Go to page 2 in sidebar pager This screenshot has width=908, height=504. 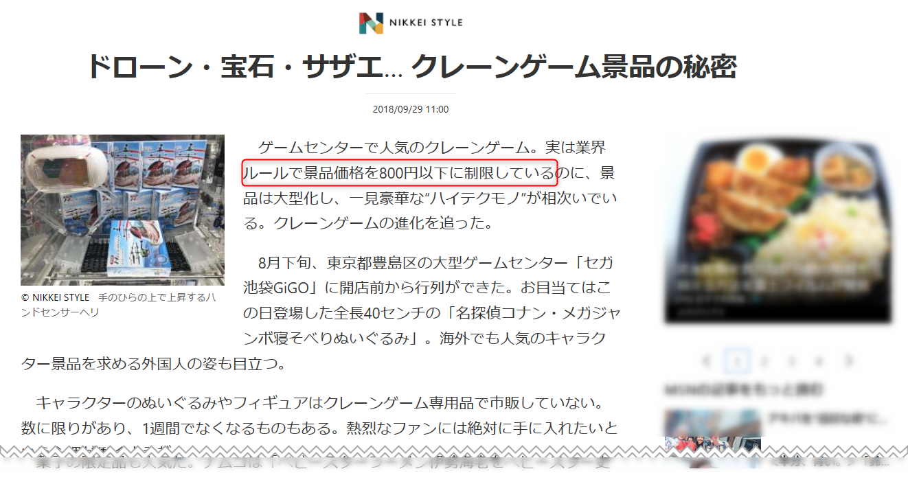click(764, 360)
